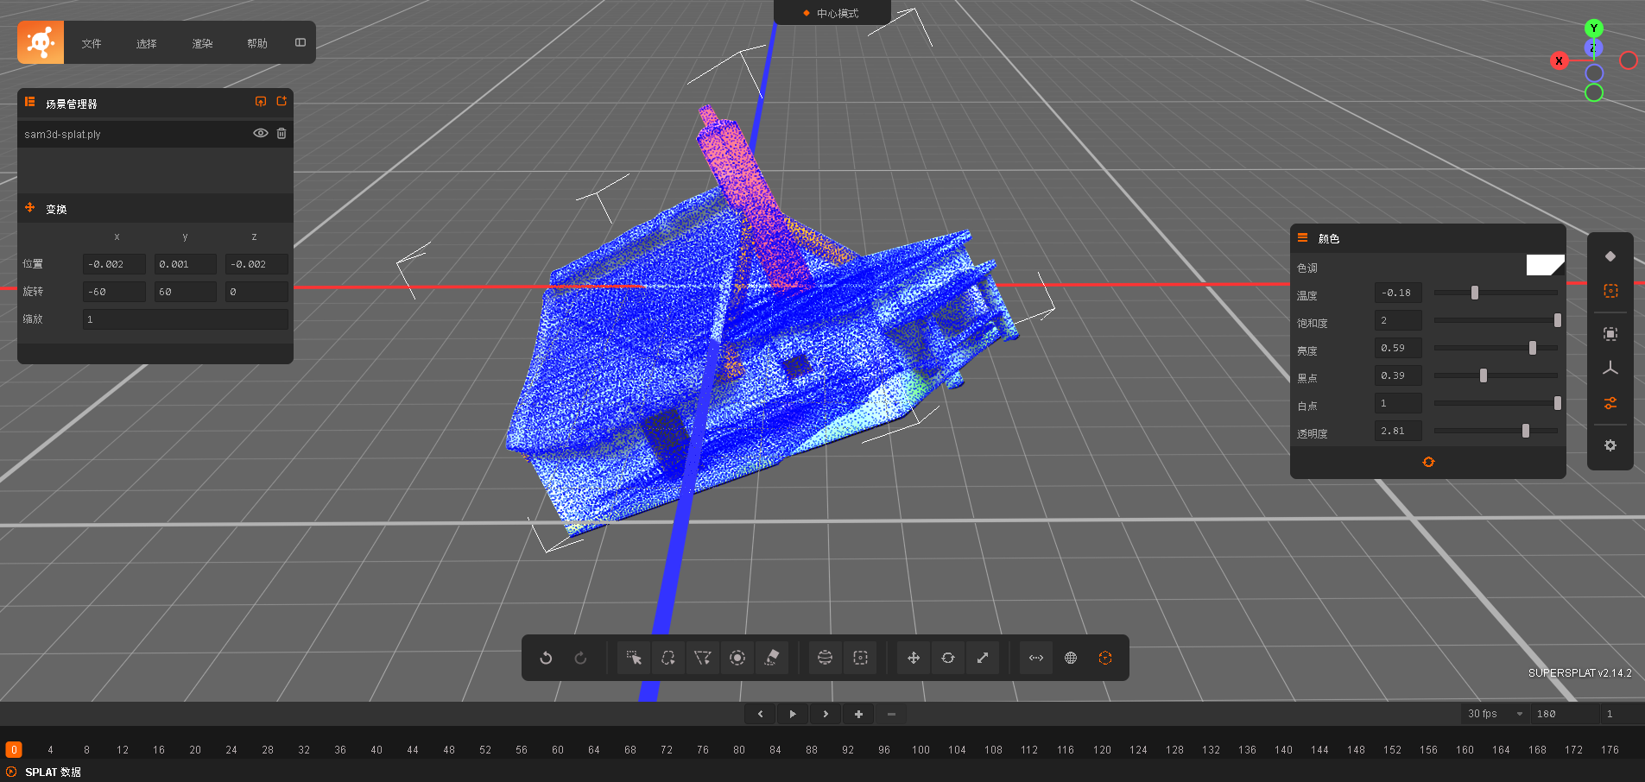The height and width of the screenshot is (782, 1645).
Task: Click the undo icon in bottom toolbar
Action: coord(546,658)
